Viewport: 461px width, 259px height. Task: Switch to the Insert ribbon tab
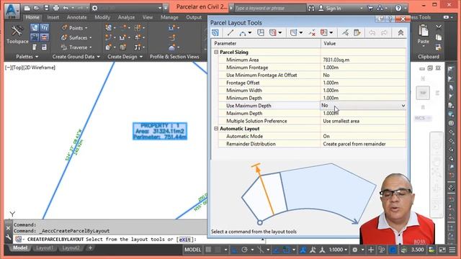click(x=53, y=17)
